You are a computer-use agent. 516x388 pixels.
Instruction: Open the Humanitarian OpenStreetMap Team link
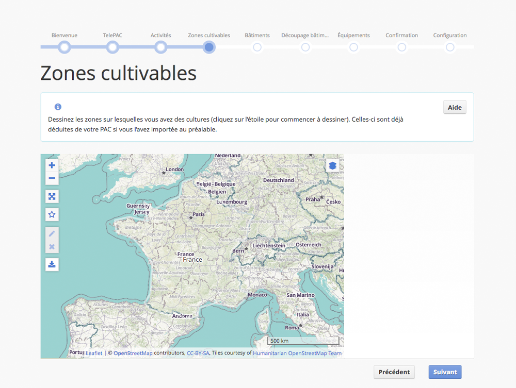[x=297, y=353]
